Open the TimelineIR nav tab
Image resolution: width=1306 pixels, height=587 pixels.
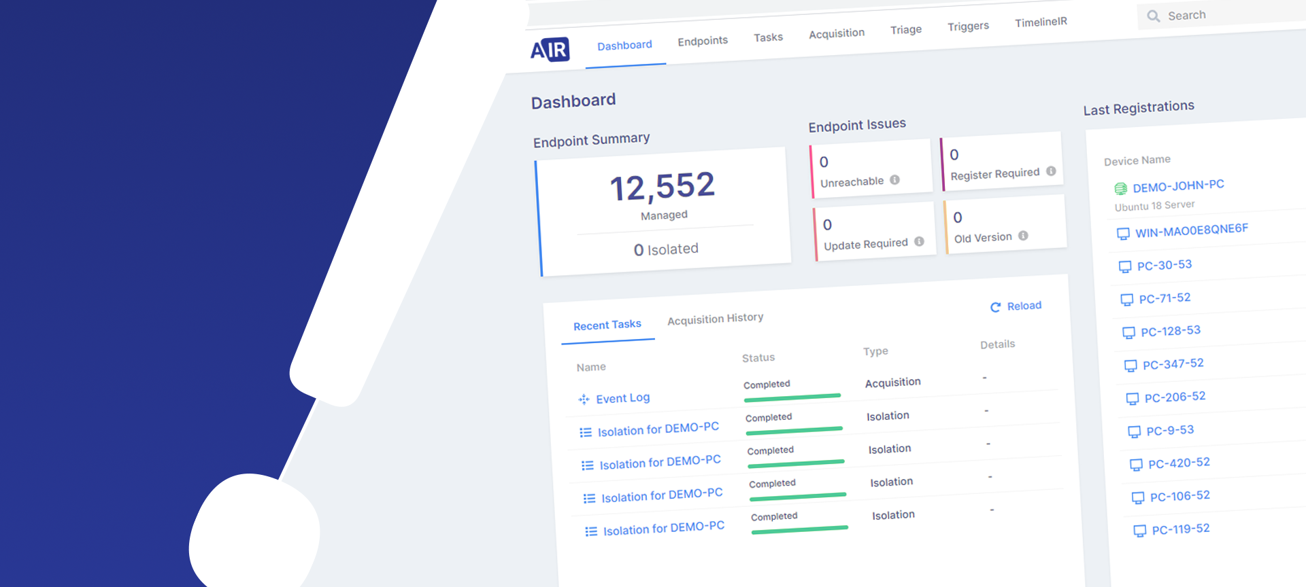tap(1041, 22)
